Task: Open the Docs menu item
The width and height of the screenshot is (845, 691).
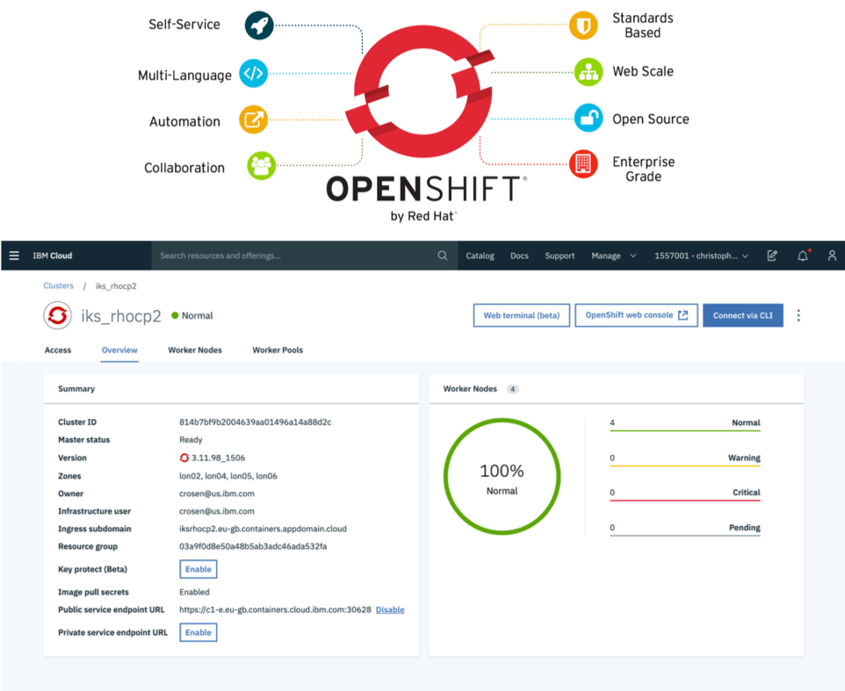Action: coord(519,256)
